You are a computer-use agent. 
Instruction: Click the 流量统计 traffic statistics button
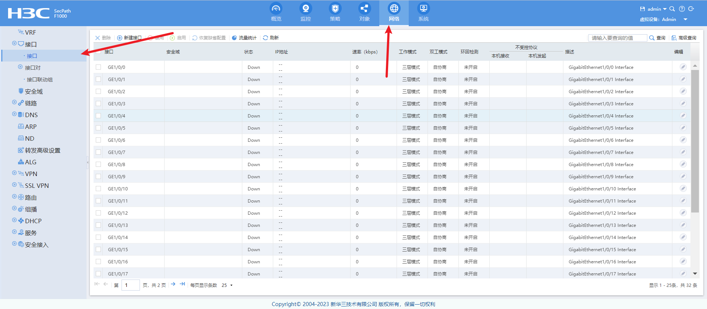(x=244, y=38)
